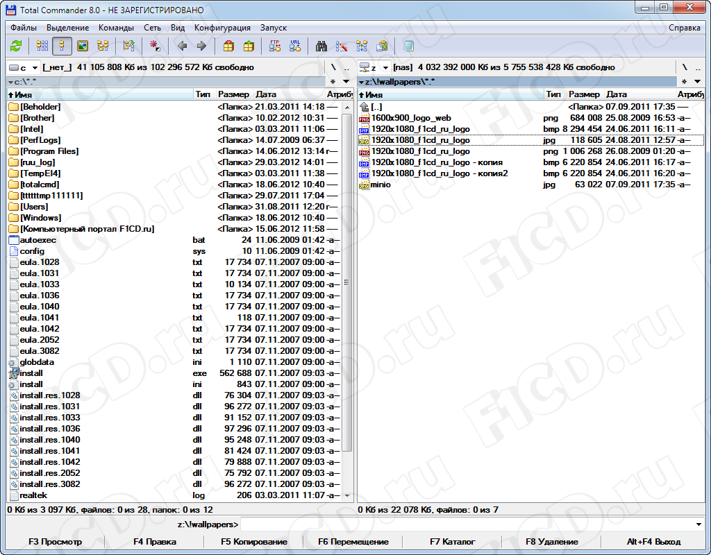Open right panel favorites asterisk menu

point(684,82)
